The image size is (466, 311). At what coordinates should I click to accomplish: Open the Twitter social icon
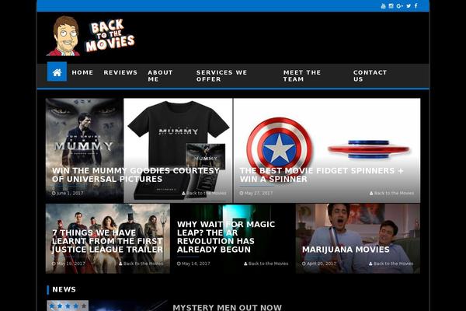pos(409,6)
